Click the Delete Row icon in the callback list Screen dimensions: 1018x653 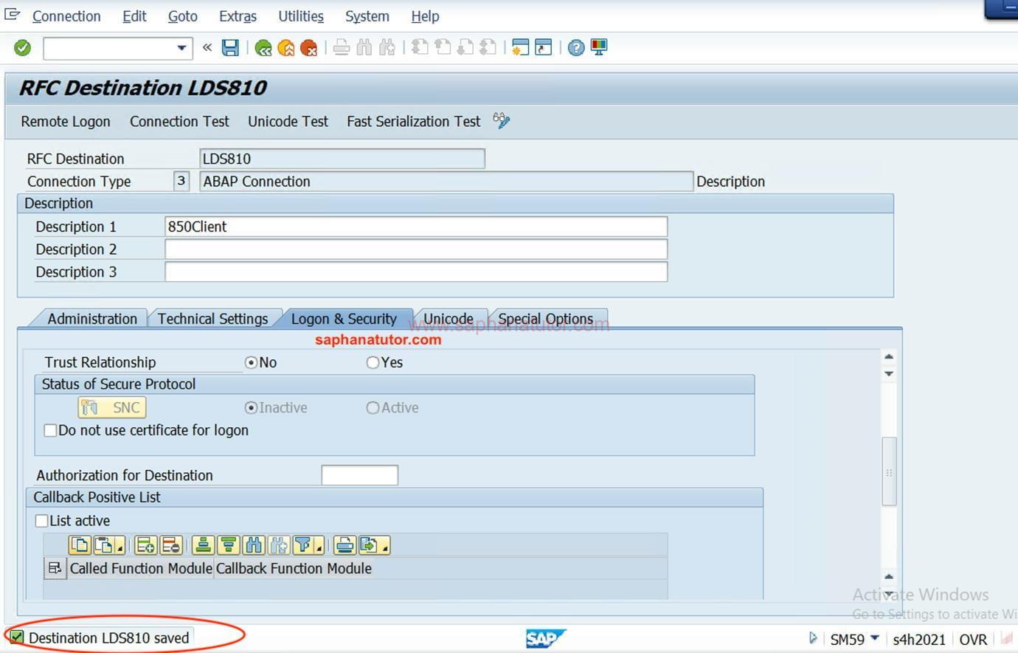click(170, 545)
